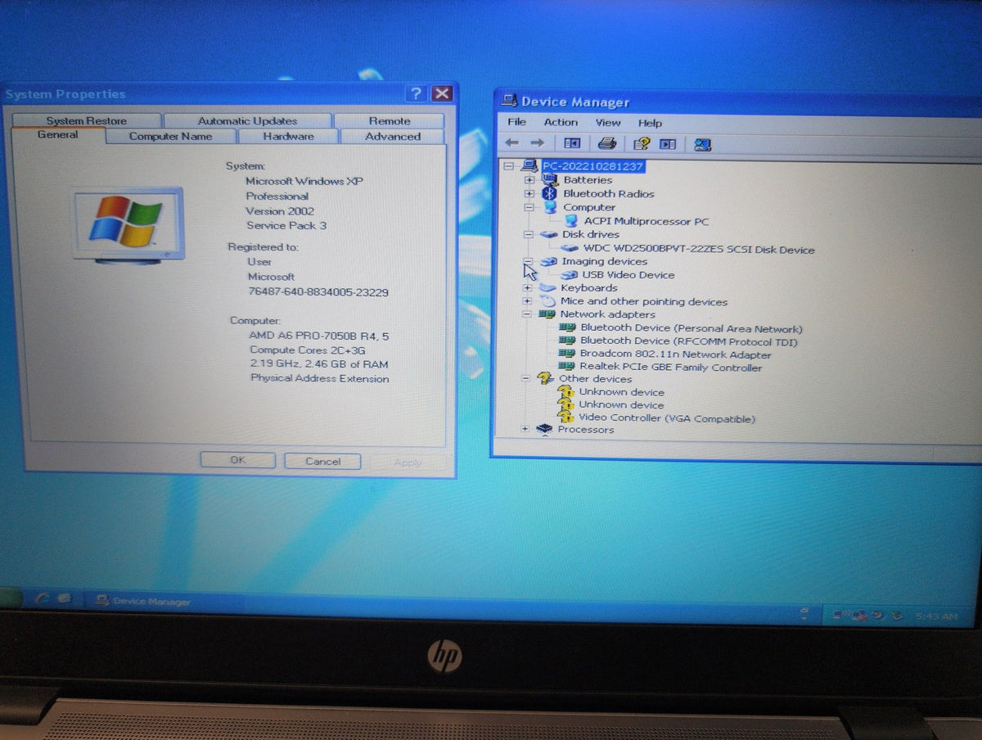The width and height of the screenshot is (982, 740).
Task: Expand the Processors node
Action: pyautogui.click(x=525, y=429)
